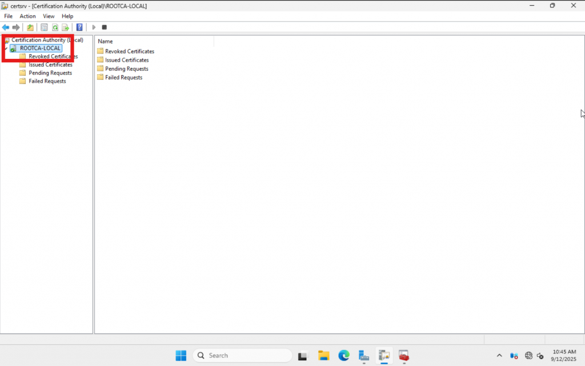Open Help via the question mark icon
The height and width of the screenshot is (366, 585).
(79, 27)
